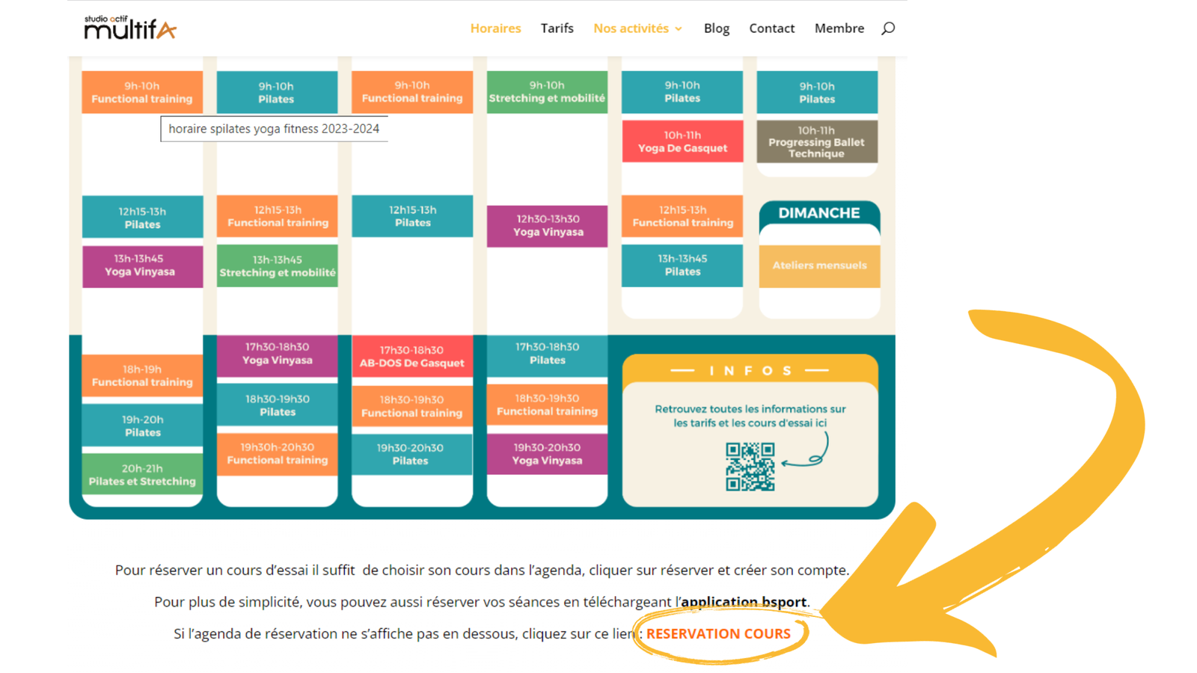Click the QR code in Infos box
Image resolution: width=1197 pixels, height=673 pixels.
750,467
